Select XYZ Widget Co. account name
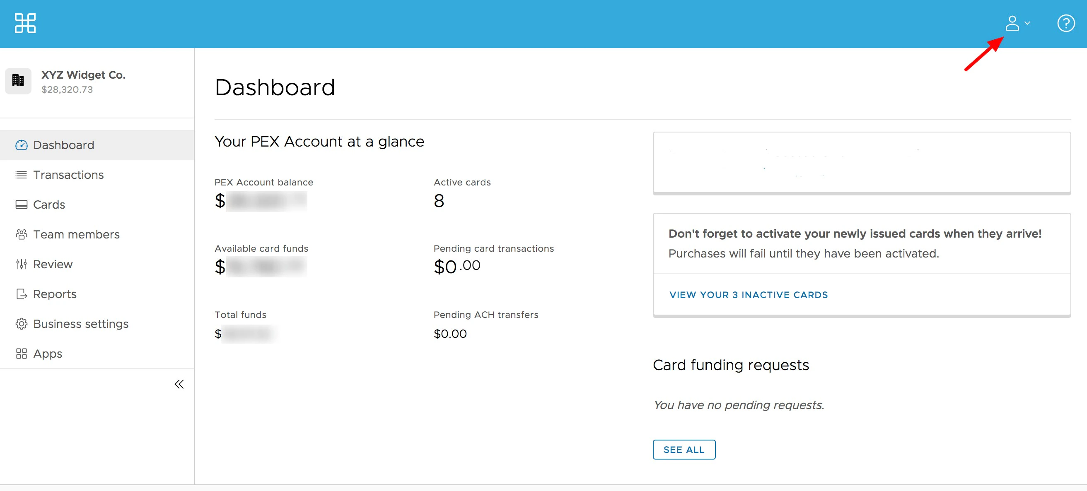1087x491 pixels. 84,75
